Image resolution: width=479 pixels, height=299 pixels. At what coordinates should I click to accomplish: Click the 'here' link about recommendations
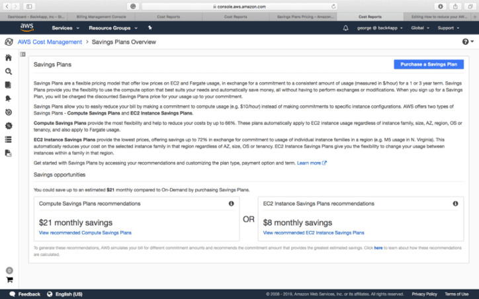point(378,247)
